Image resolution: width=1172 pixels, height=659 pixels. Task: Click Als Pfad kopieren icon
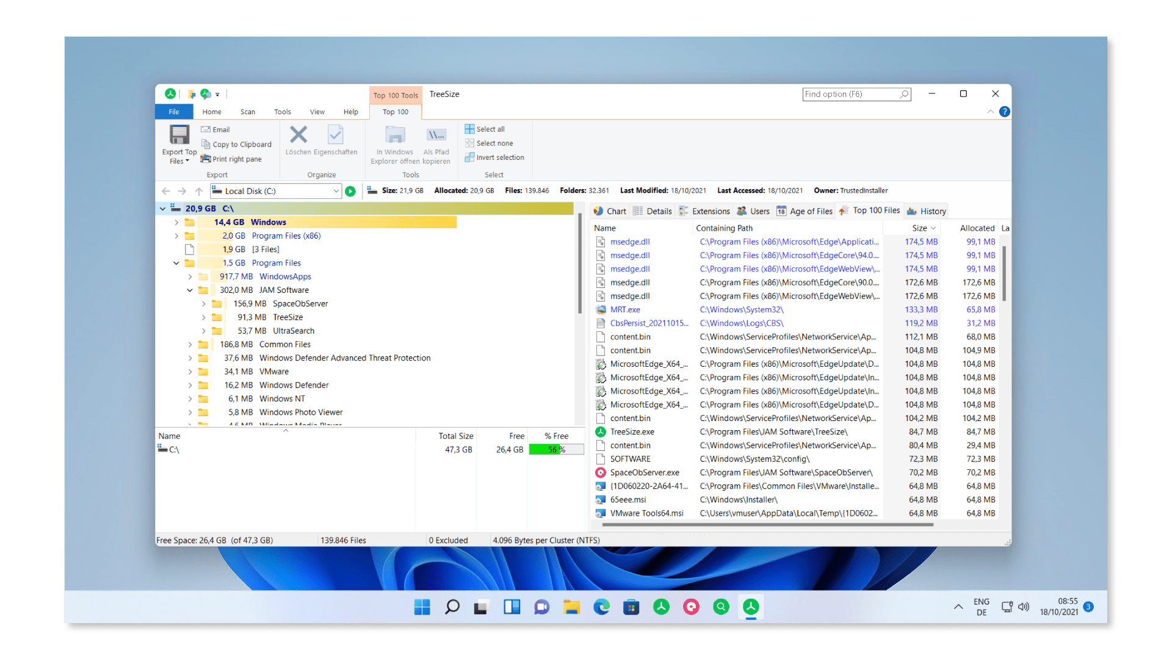[x=436, y=135]
